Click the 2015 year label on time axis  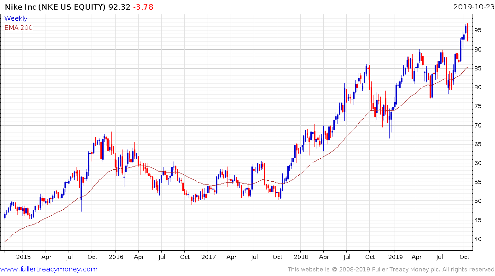point(23,257)
